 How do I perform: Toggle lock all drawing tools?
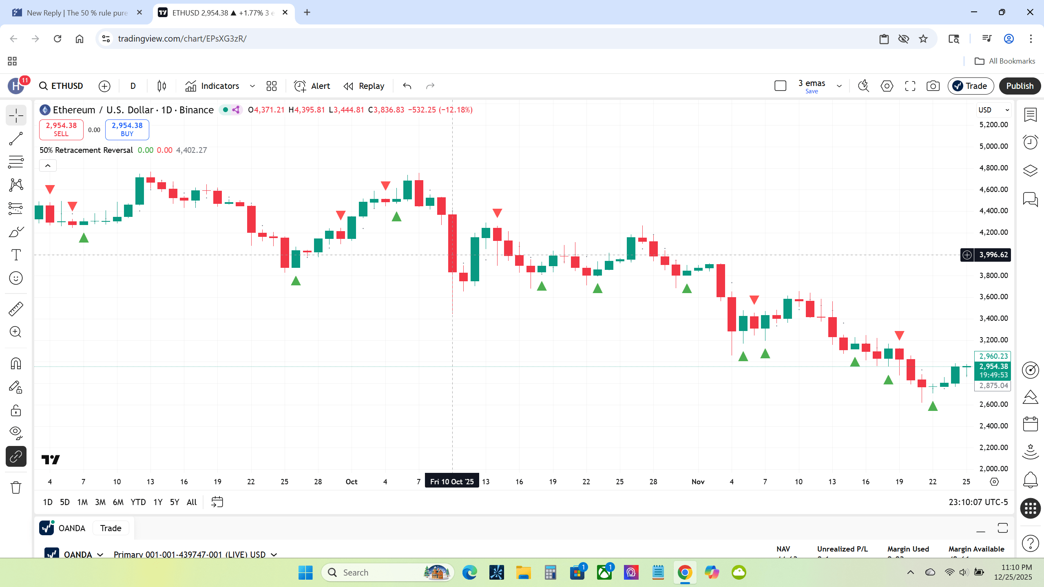16,410
